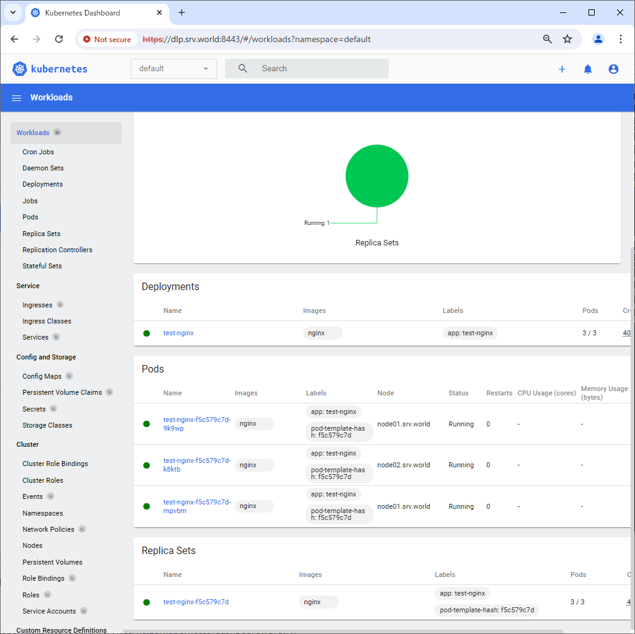Screen dimensions: 635x634
Task: Open the browser tab list chevron
Action: pyautogui.click(x=12, y=12)
